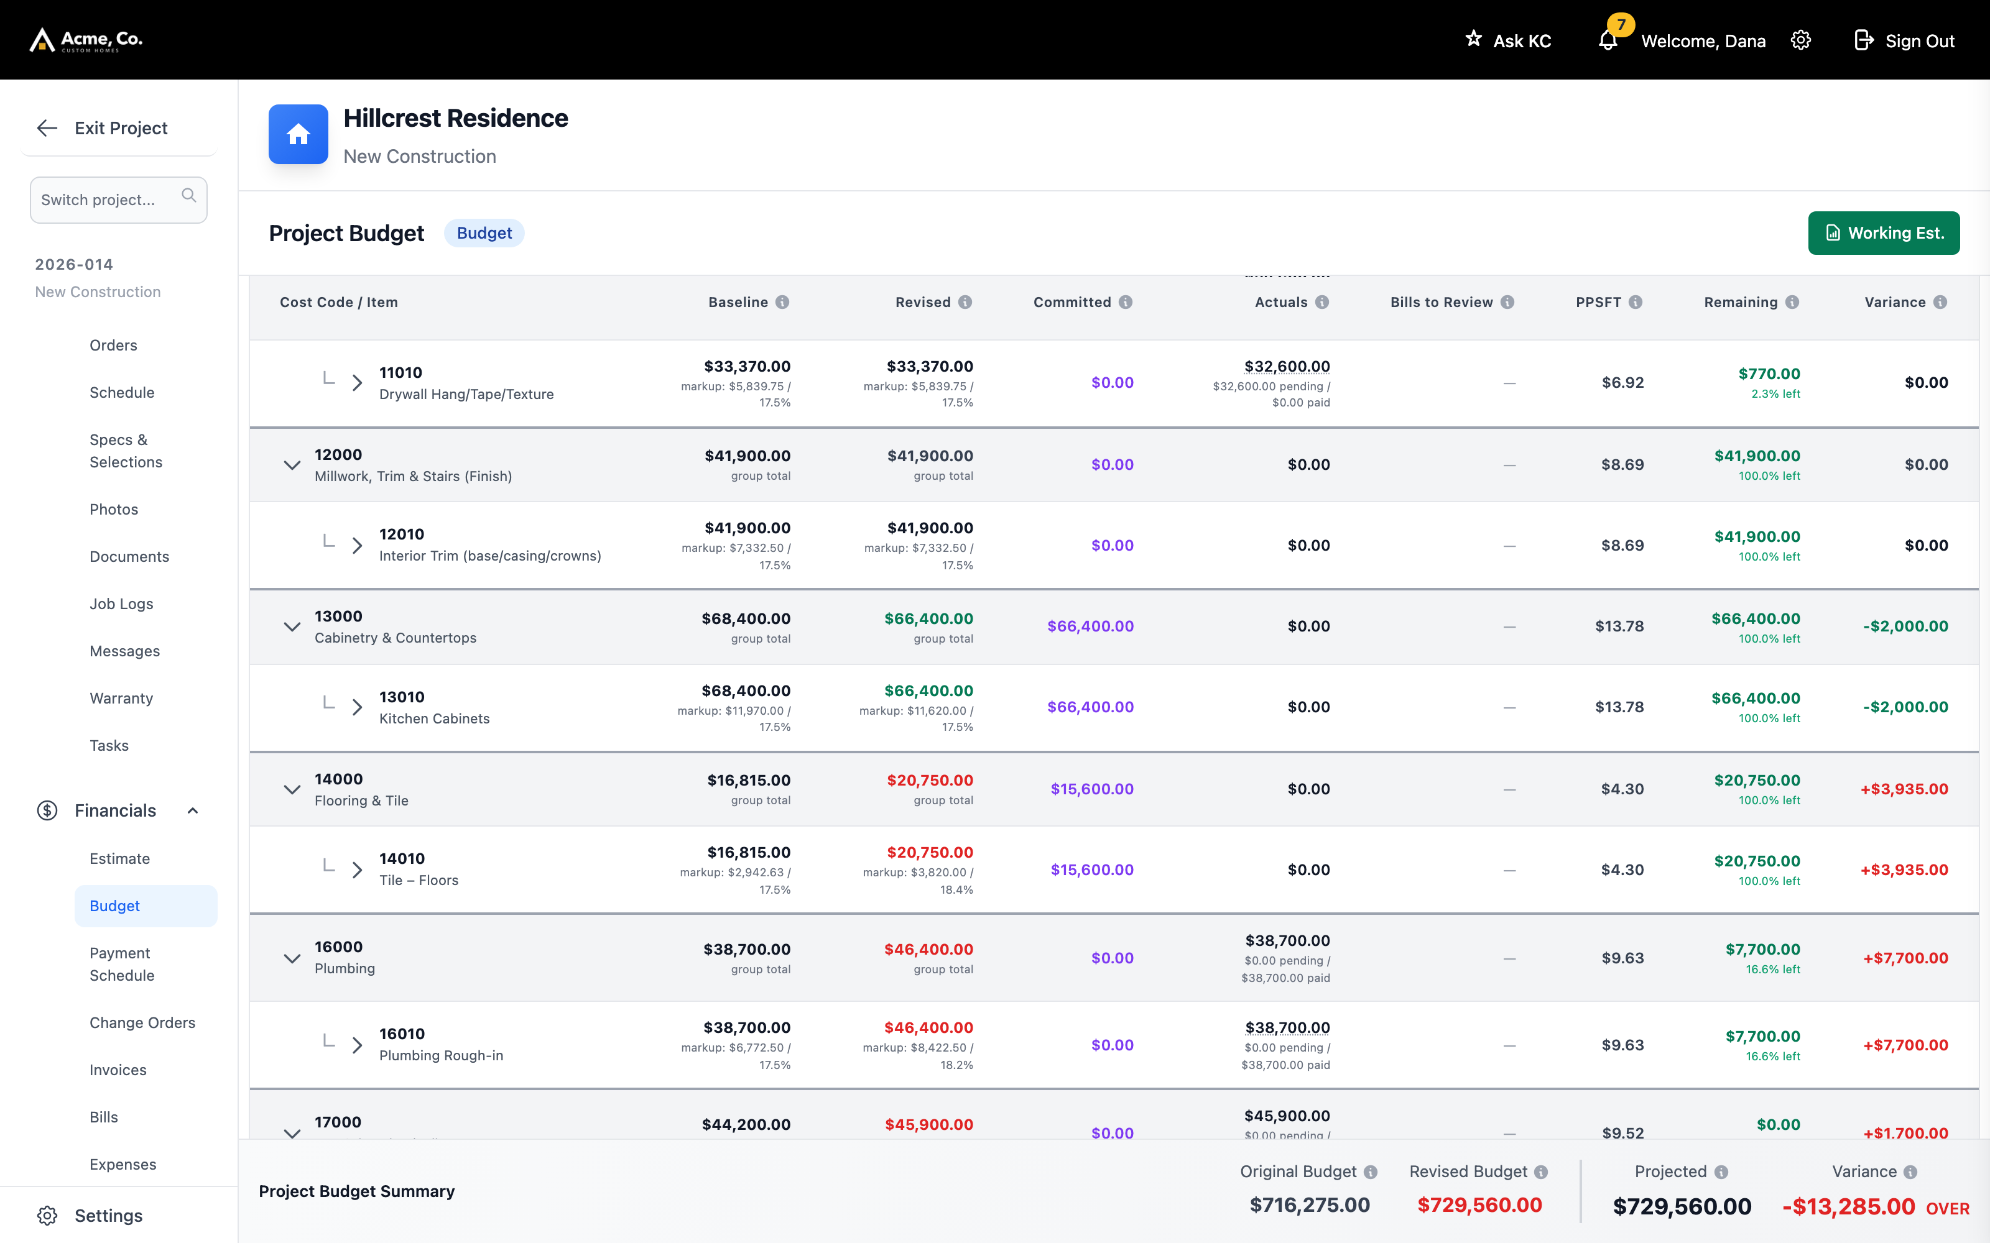
Task: Expand the 13010 Kitchen Cabinets row
Action: pyautogui.click(x=357, y=708)
